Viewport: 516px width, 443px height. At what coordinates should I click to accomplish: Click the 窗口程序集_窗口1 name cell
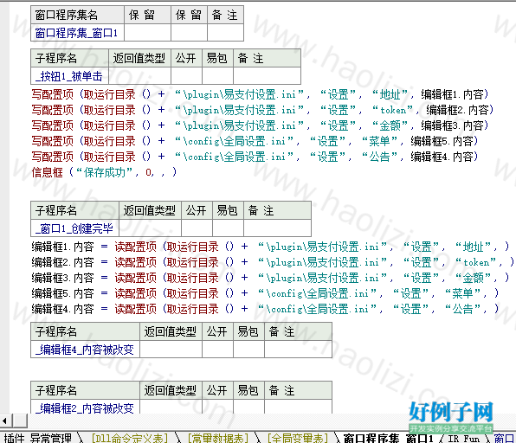[77, 33]
